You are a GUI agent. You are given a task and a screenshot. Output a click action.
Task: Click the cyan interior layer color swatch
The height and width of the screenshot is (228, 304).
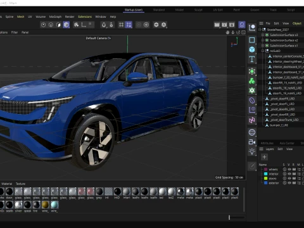266,174
